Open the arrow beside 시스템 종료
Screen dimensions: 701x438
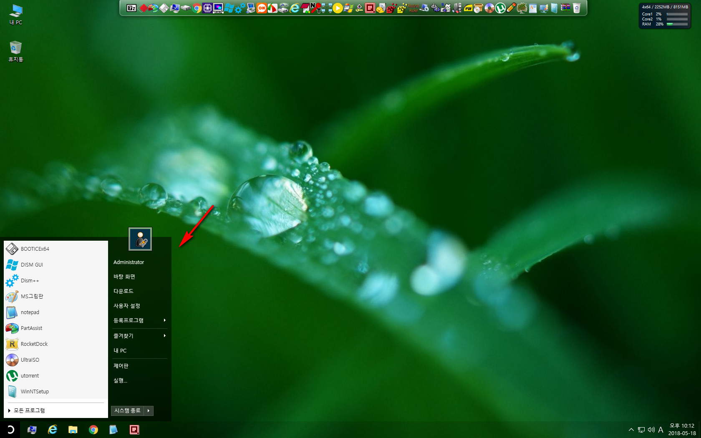(x=149, y=411)
